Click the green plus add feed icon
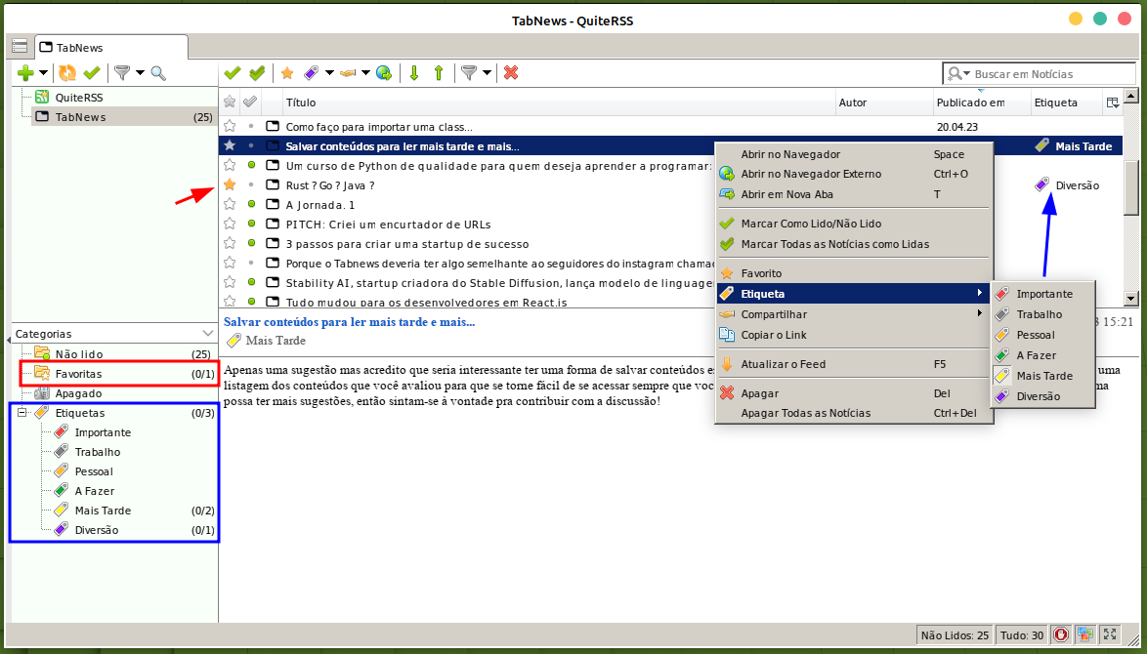This screenshot has height=654, width=1147. click(x=25, y=73)
